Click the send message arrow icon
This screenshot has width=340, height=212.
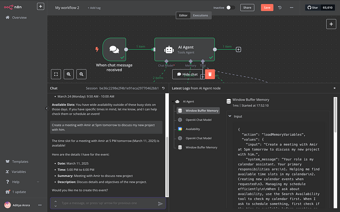click(160, 204)
